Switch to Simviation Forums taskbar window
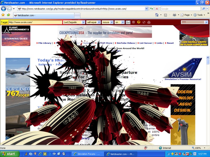The width and height of the screenshot is (210, 157). [x=88, y=154]
